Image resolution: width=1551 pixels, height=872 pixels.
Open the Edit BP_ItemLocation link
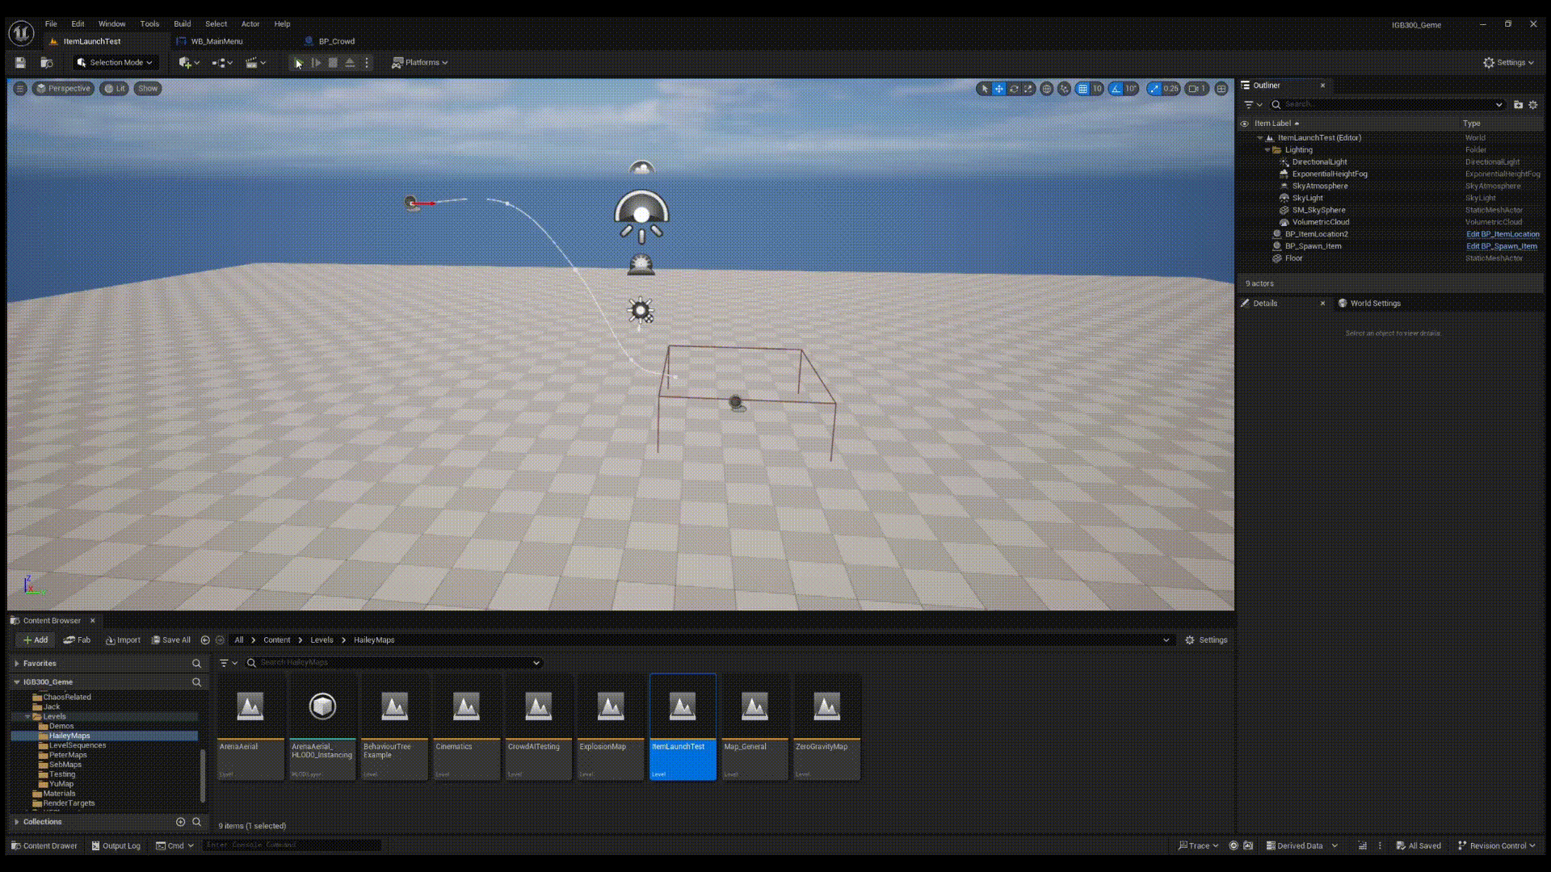point(1503,234)
